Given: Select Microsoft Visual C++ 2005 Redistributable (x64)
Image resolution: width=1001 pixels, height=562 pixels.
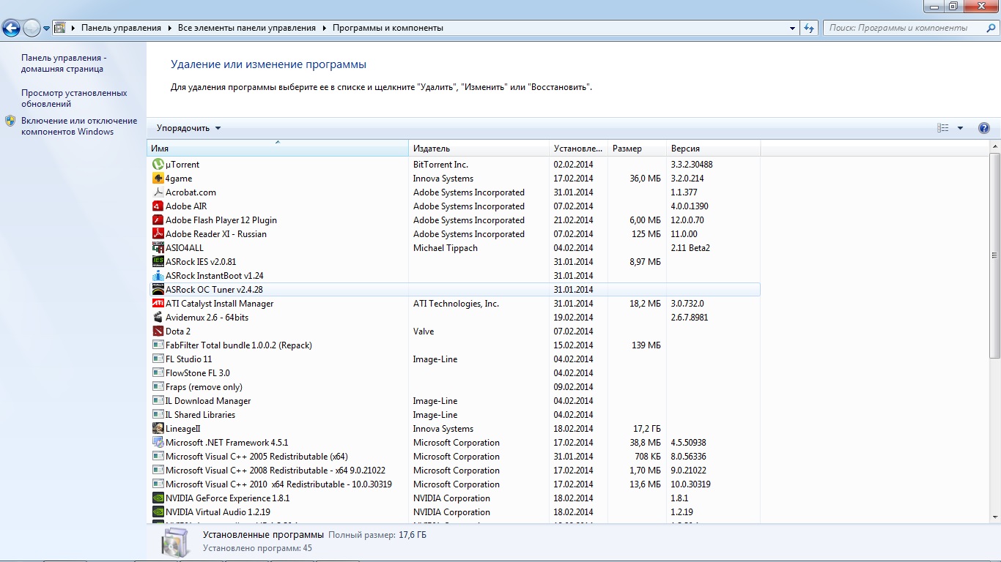Looking at the screenshot, I should [454, 457].
